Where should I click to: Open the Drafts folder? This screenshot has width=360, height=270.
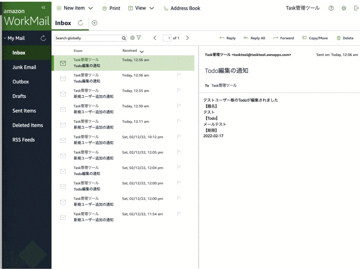pyautogui.click(x=26, y=96)
